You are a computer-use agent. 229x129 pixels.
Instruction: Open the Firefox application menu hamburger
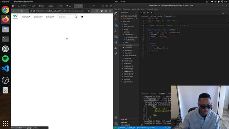point(110,11)
